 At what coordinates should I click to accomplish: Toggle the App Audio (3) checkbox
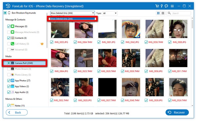coord(9,92)
